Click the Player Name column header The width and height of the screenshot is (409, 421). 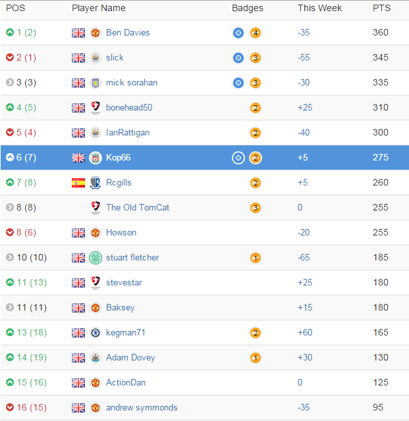pos(98,8)
